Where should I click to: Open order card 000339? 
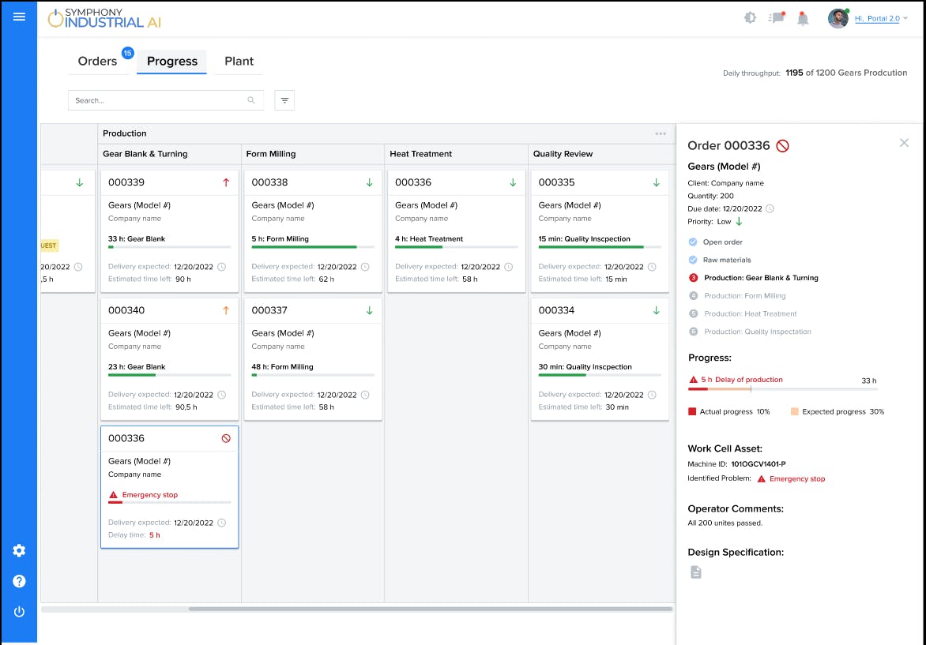[x=169, y=229]
